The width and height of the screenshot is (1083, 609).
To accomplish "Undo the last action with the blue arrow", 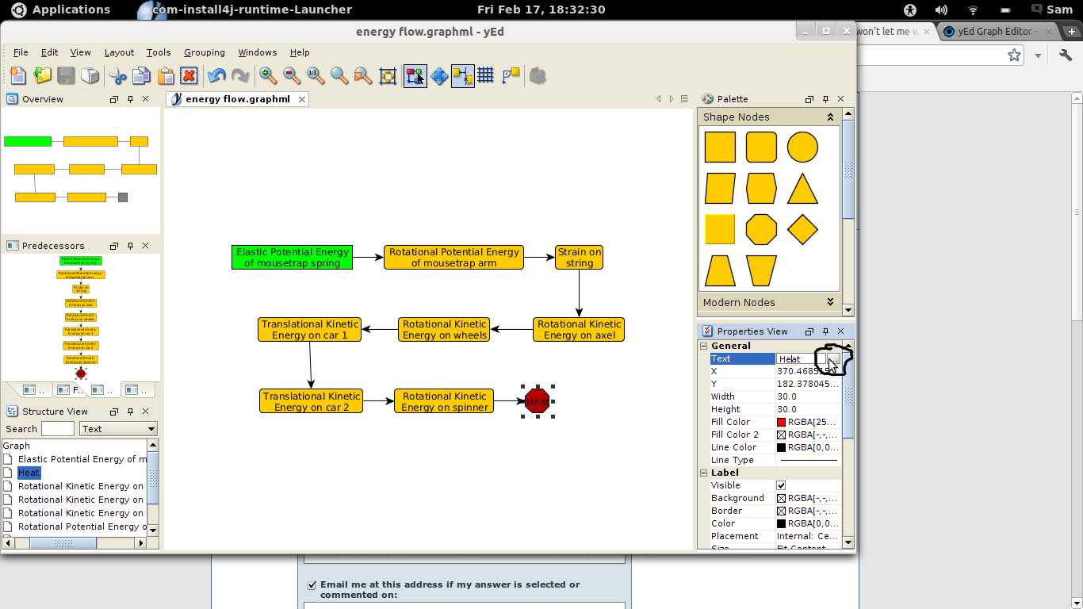I will pyautogui.click(x=216, y=75).
